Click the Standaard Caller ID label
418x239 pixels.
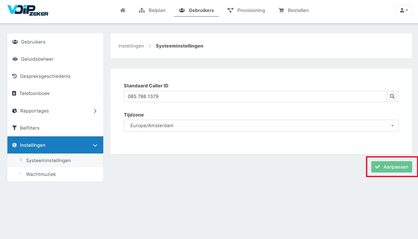[146, 86]
